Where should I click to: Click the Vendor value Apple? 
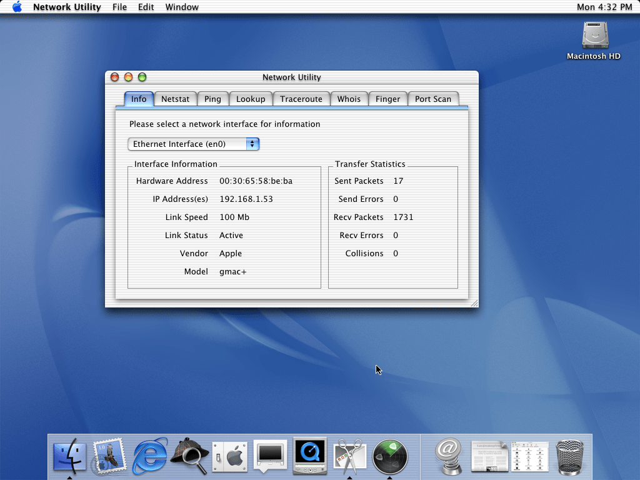(231, 254)
